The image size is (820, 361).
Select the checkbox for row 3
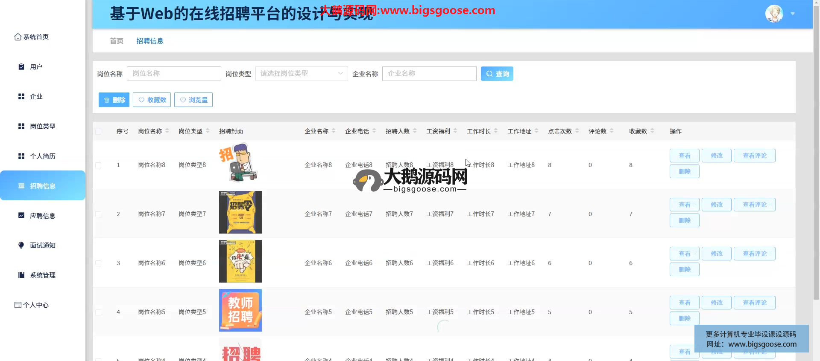click(x=98, y=263)
